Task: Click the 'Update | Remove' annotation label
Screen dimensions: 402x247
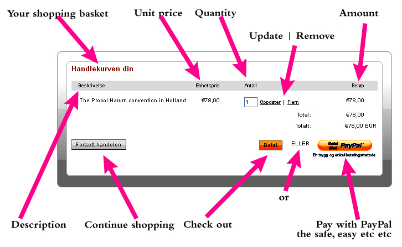Action: (292, 36)
